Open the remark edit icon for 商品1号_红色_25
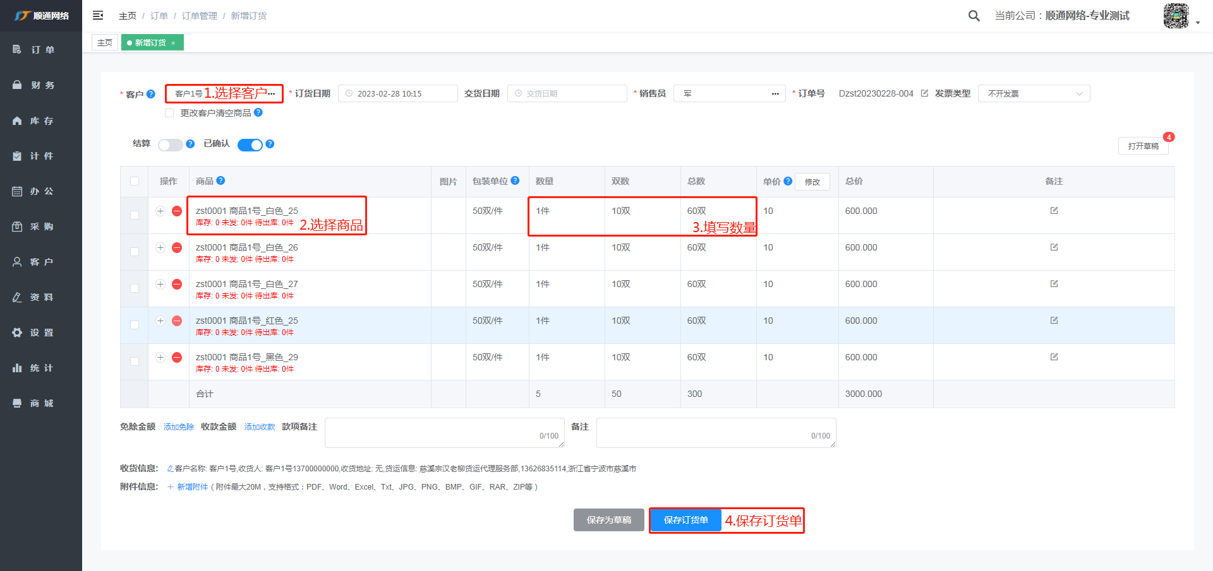The image size is (1213, 571). click(1054, 321)
